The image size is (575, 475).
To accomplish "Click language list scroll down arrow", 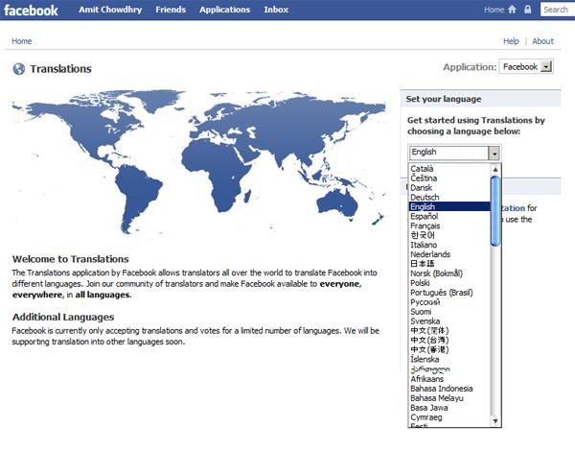I will click(x=495, y=421).
